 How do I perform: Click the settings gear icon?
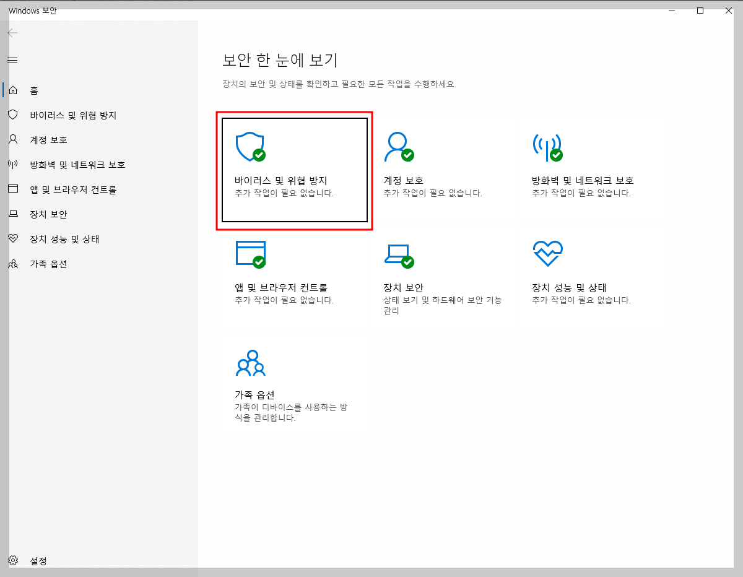12,561
